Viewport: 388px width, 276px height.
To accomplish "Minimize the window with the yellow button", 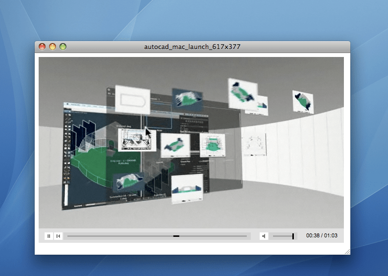I will point(53,47).
